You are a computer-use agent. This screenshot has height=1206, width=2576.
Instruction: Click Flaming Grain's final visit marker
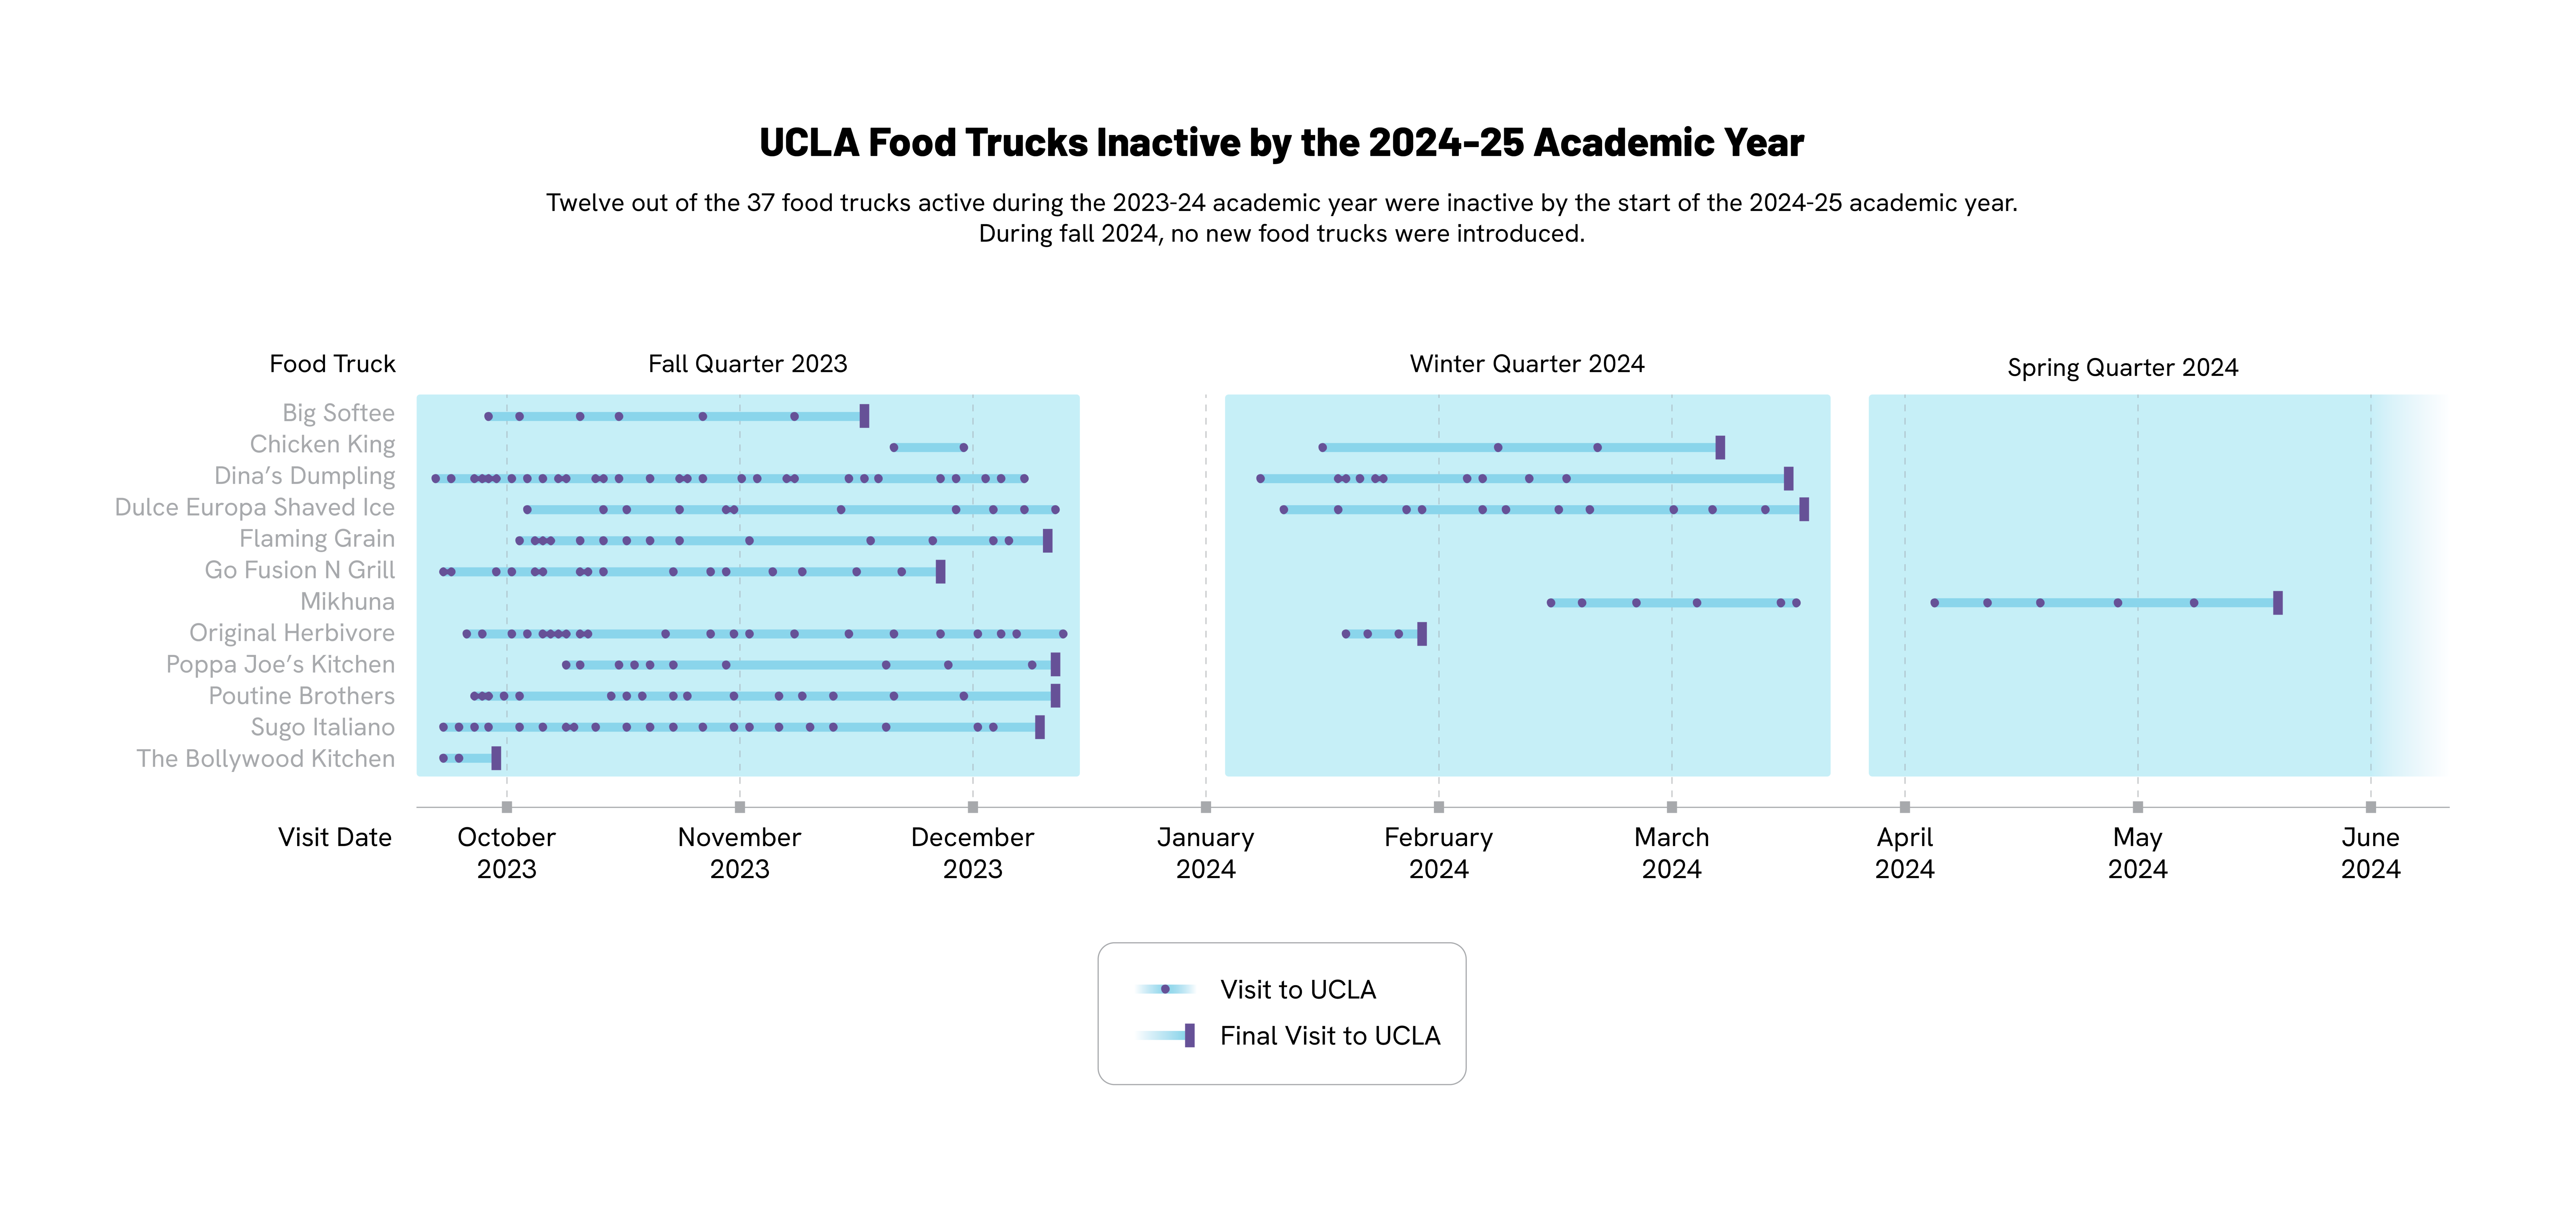(x=1047, y=541)
